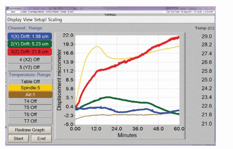Open the Save menu
This screenshot has height=149, width=233.
point(13,12)
